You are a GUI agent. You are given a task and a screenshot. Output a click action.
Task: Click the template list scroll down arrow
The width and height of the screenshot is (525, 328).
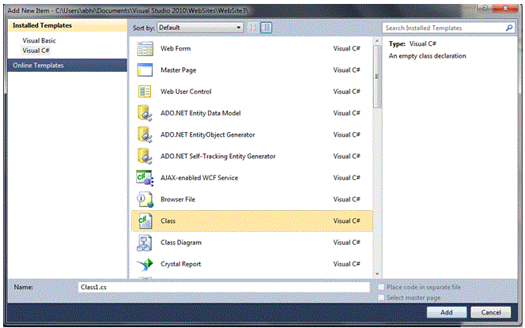(377, 273)
